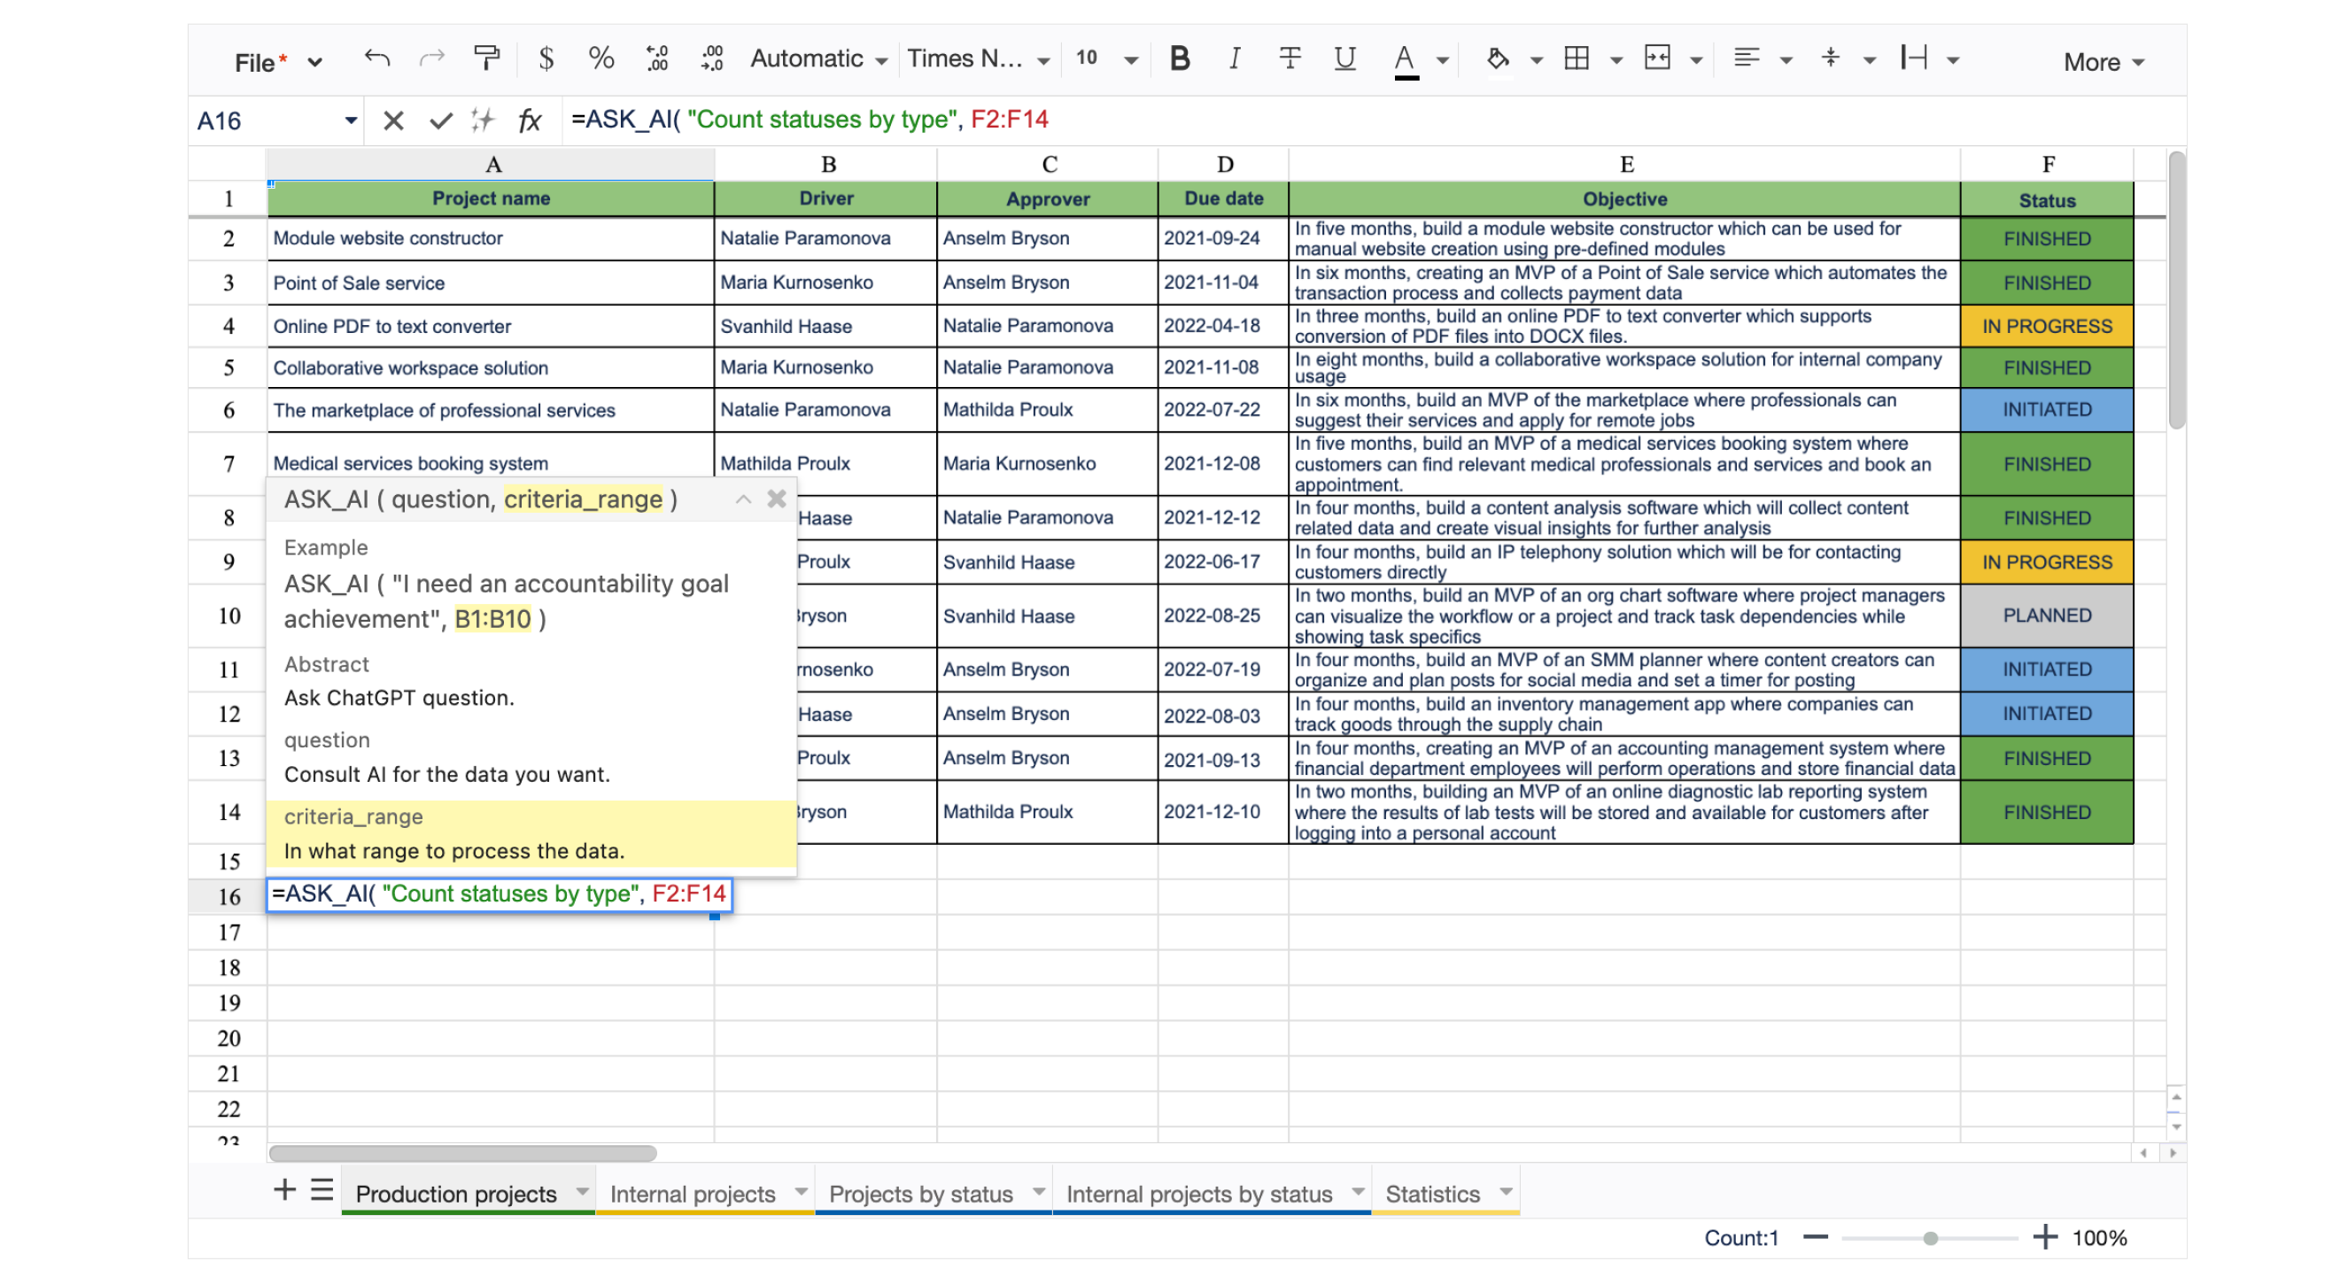Image resolution: width=2340 pixels, height=1269 pixels.
Task: Open the Automatic number format dropdown
Action: coord(817,59)
